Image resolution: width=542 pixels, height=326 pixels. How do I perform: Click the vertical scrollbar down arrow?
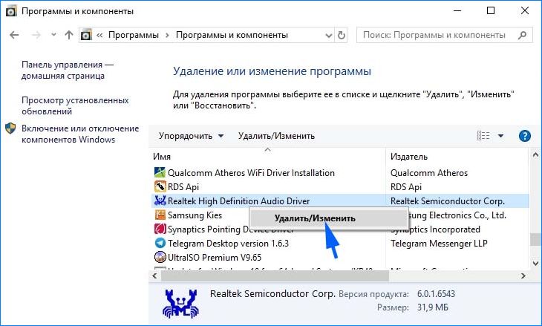click(x=535, y=263)
